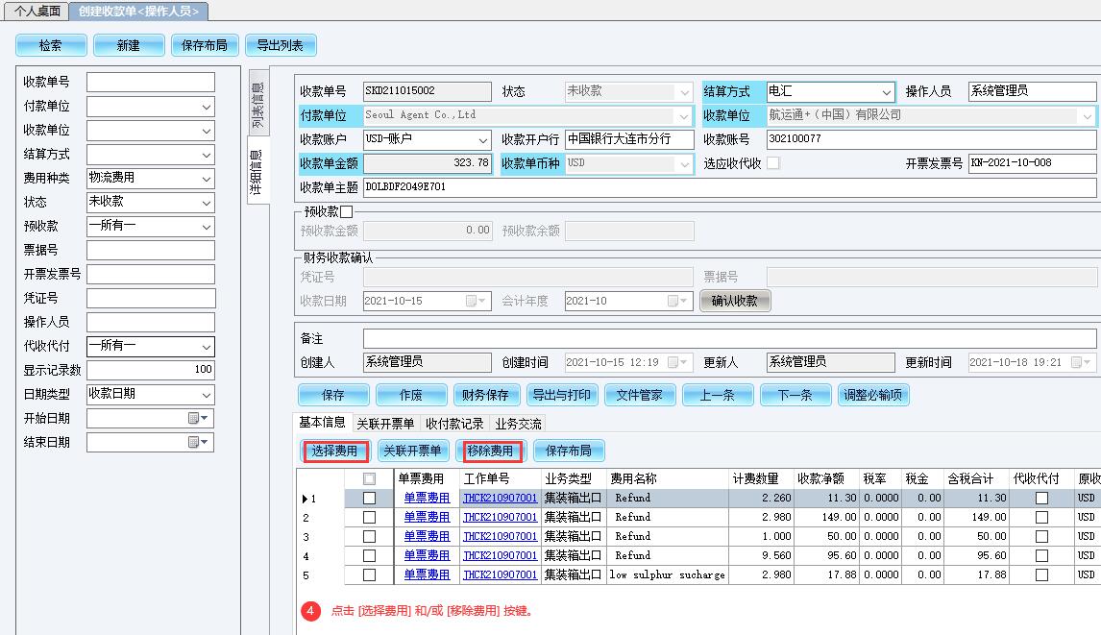Image resolution: width=1101 pixels, height=635 pixels.
Task: Go to the 个人桌面 tab
Action: point(37,11)
